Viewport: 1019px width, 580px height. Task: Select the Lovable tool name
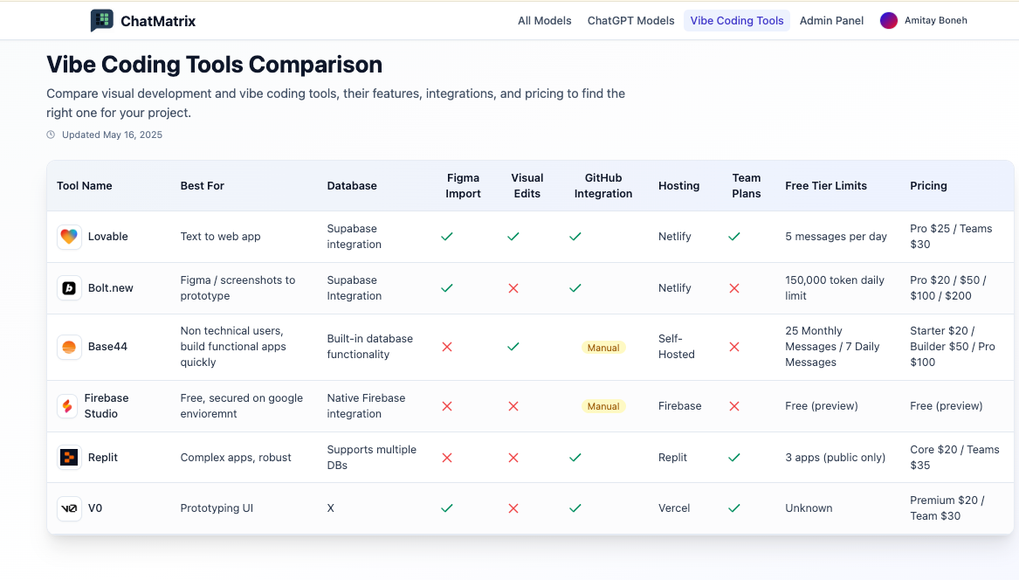click(108, 237)
